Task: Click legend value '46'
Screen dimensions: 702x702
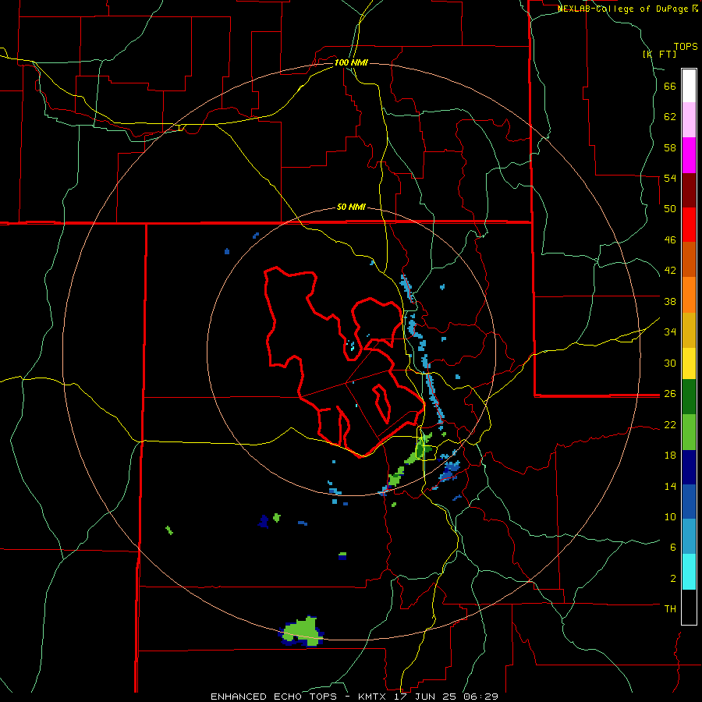Action: (670, 240)
